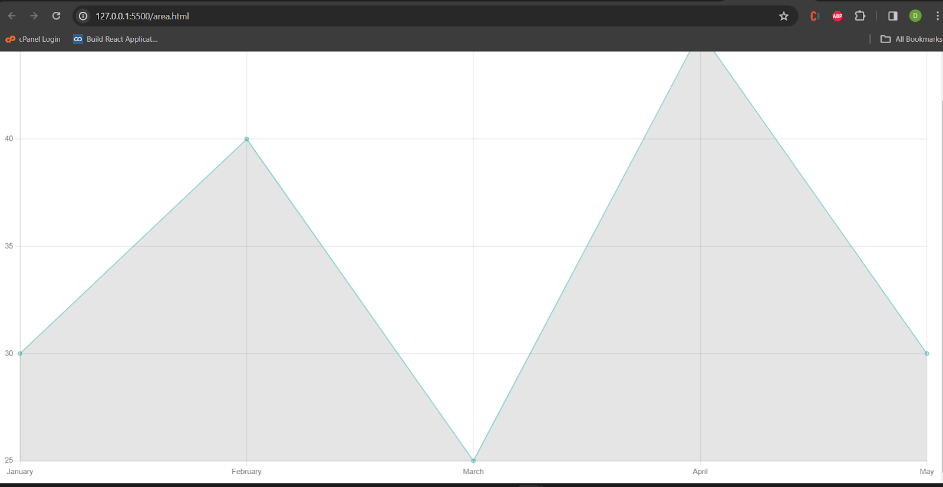Click the browser forward arrow
943x487 pixels.
[34, 16]
